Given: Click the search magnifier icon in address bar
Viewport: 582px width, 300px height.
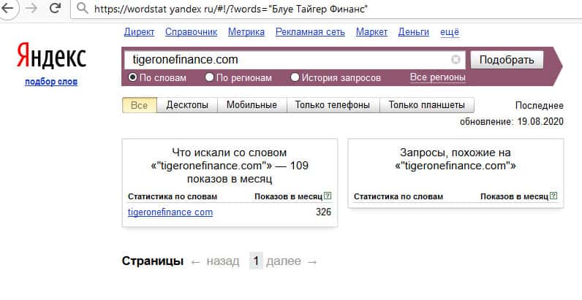Looking at the screenshot, I should (82, 10).
